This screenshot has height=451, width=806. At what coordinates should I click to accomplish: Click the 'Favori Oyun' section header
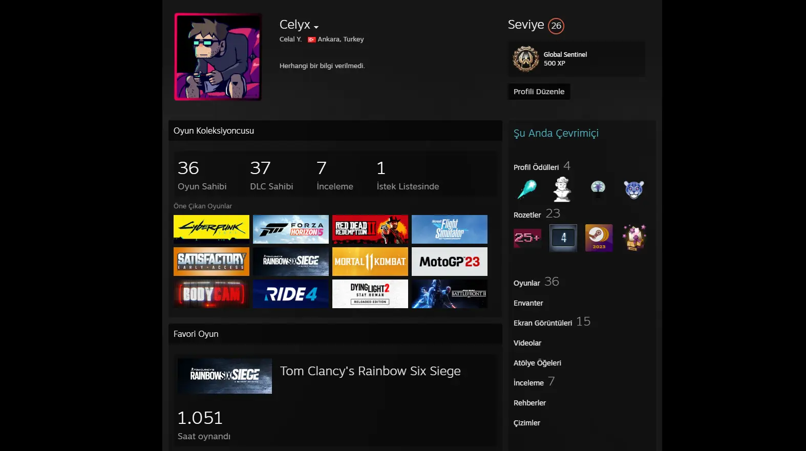[196, 334]
